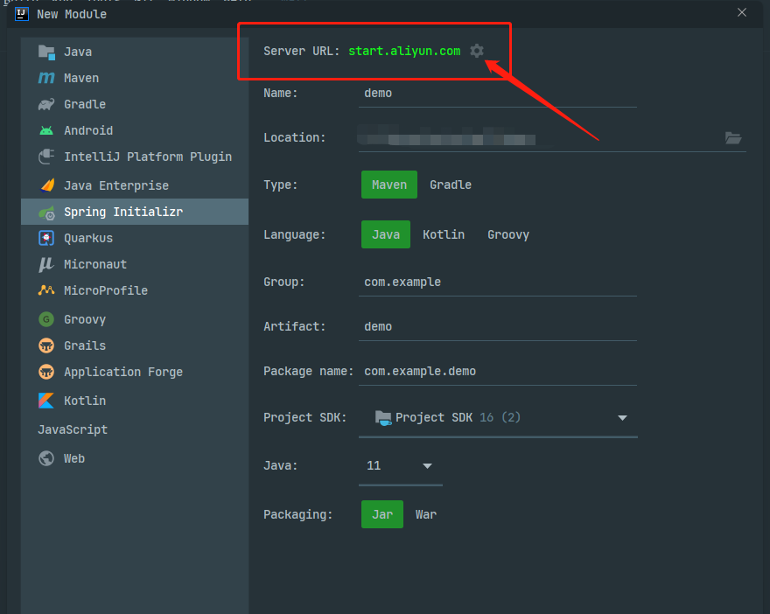
Task: Open the Application Forge generator
Action: 122,371
